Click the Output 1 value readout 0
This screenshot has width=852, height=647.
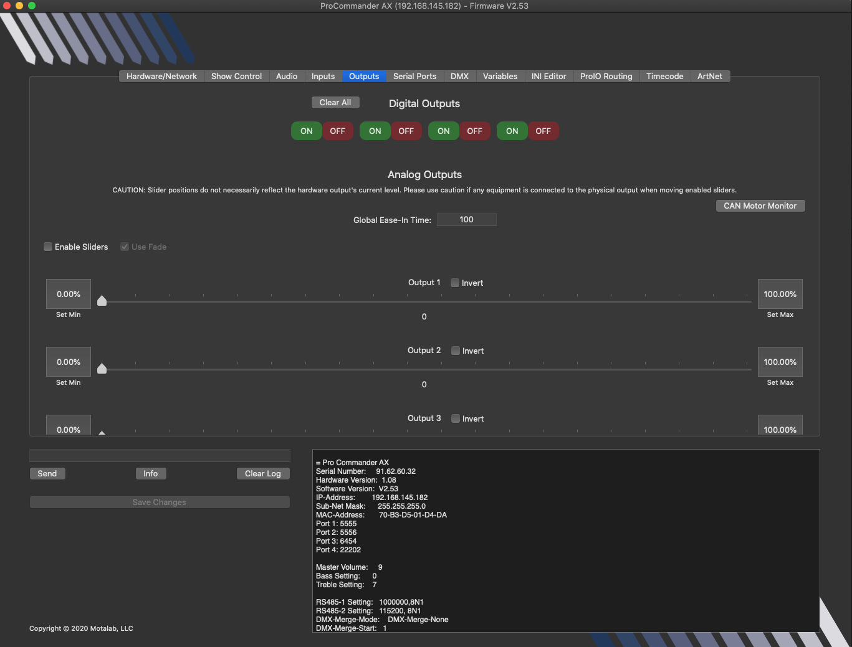click(x=424, y=316)
